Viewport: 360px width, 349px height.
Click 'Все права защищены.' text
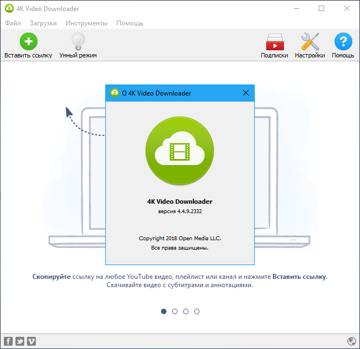(180, 248)
